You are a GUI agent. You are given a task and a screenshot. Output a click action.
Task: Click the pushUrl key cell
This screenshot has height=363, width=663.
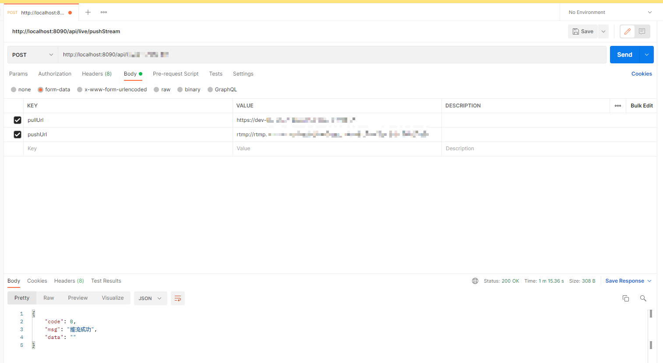pos(128,135)
